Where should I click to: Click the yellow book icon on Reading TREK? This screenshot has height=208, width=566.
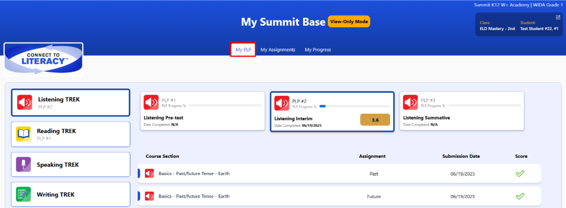(x=24, y=134)
